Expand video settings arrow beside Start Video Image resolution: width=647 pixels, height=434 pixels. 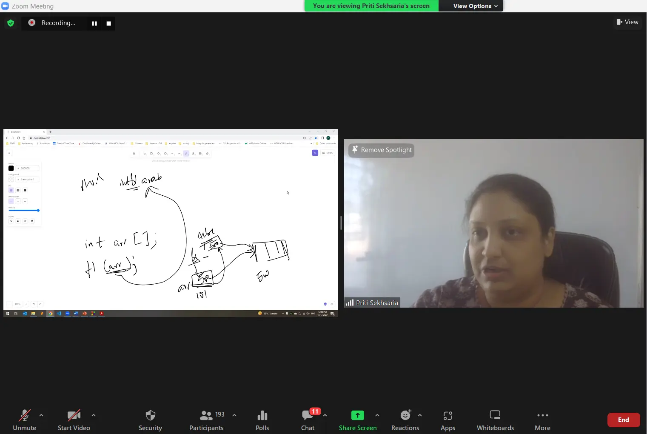(x=94, y=415)
